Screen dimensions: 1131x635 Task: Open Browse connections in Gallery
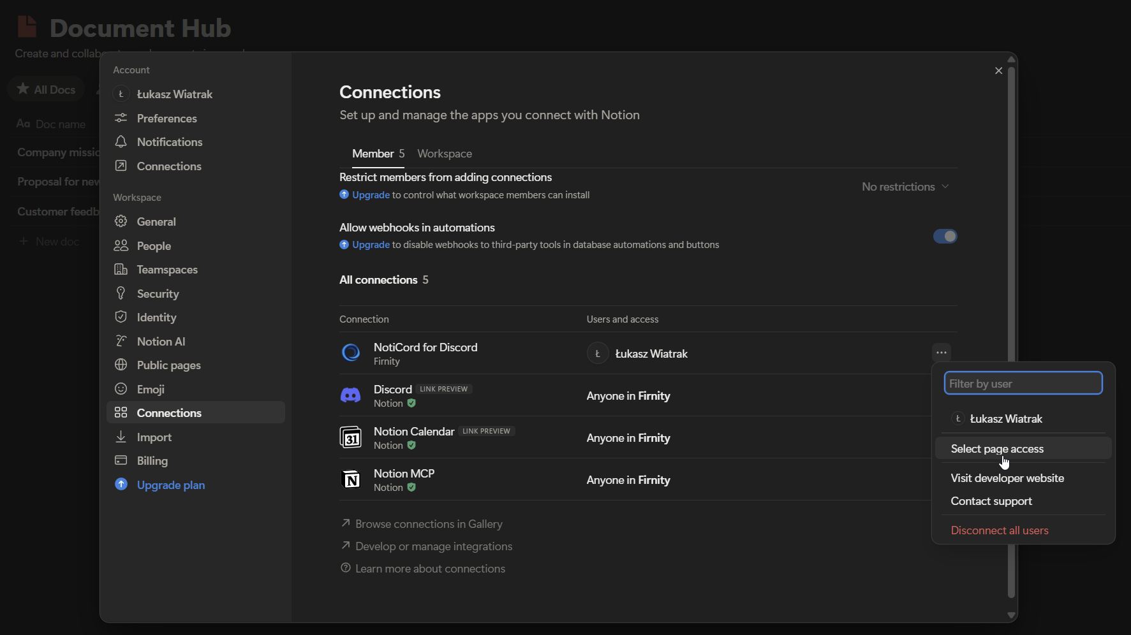pyautogui.click(x=428, y=524)
